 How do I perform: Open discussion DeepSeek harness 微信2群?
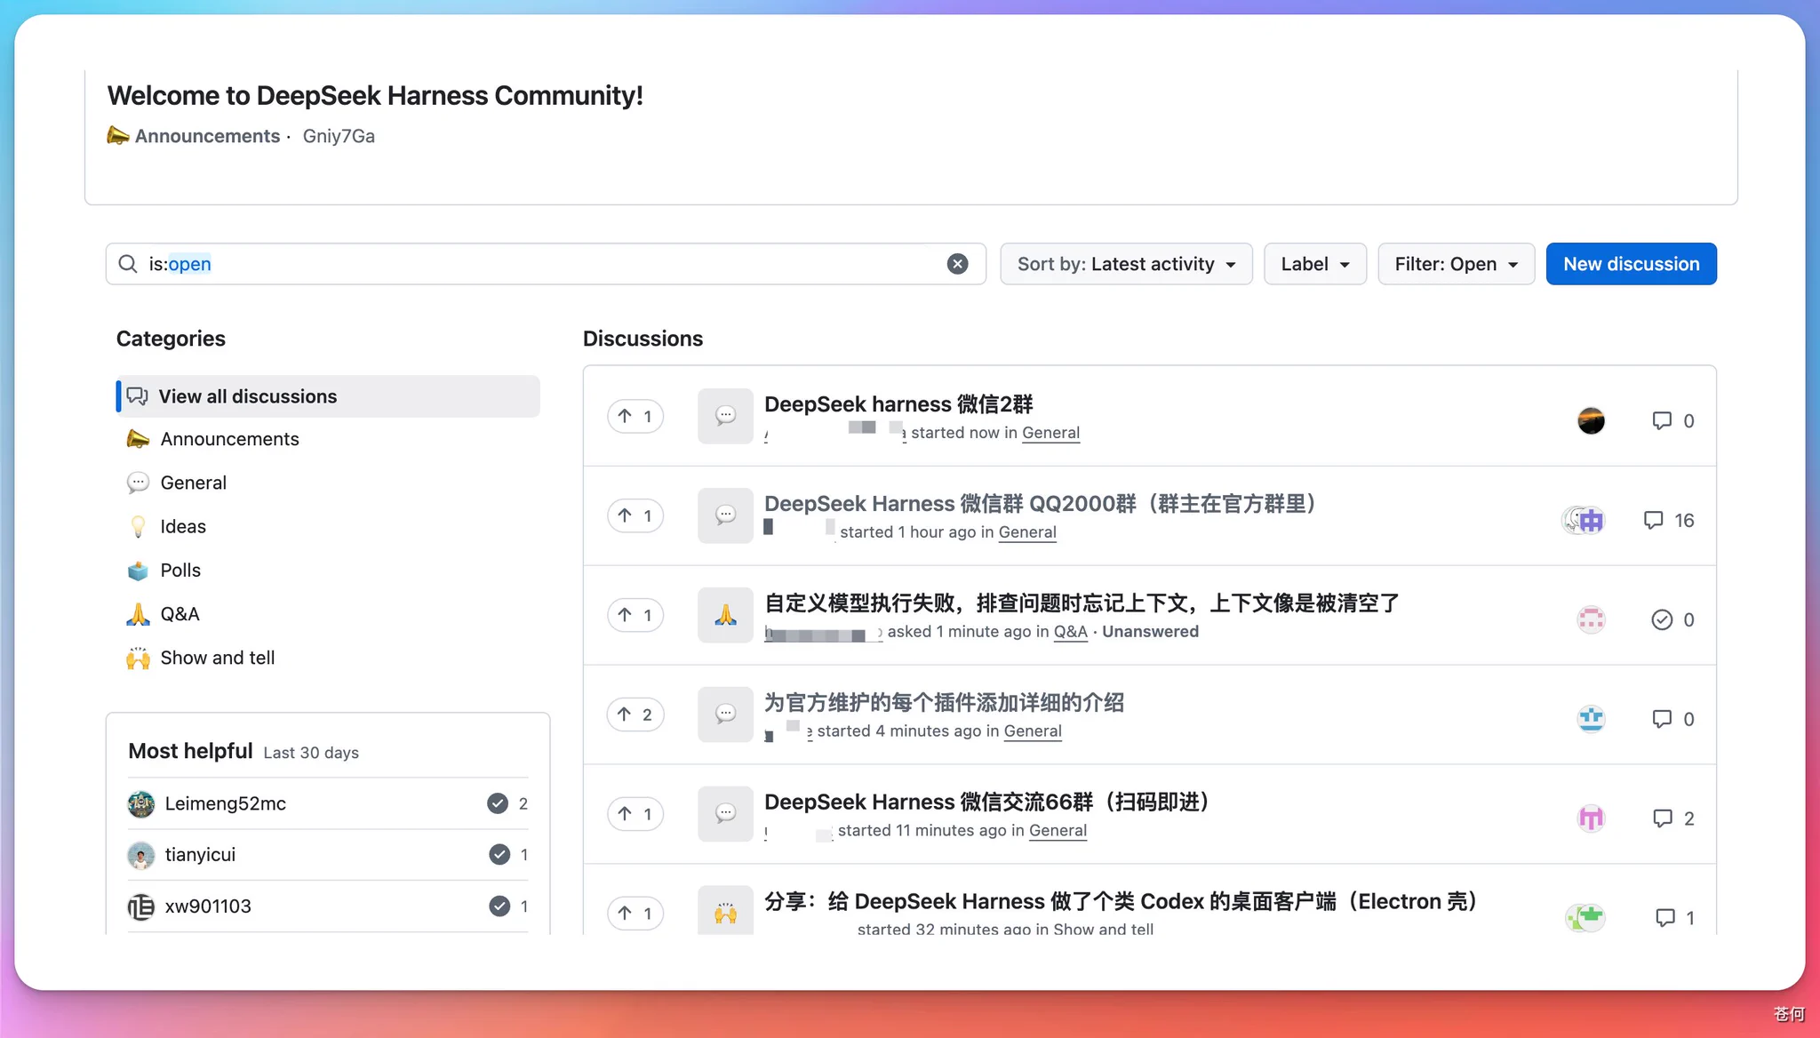898,404
